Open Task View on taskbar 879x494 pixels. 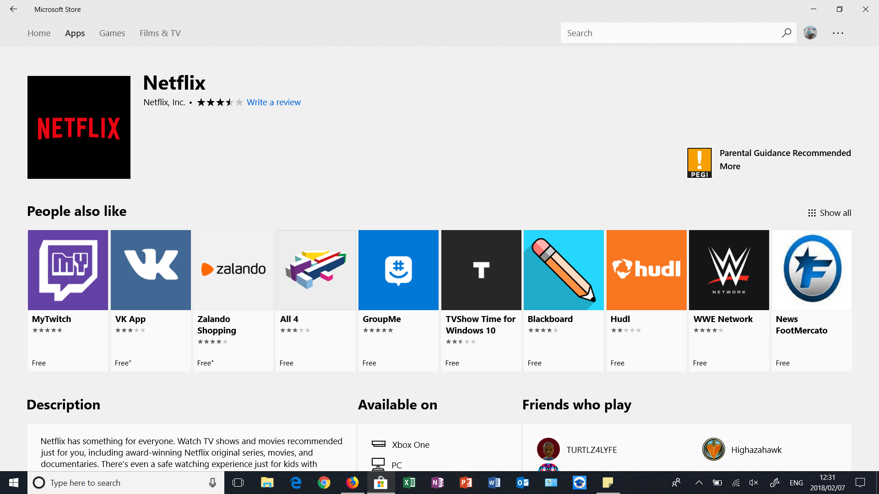tap(238, 483)
